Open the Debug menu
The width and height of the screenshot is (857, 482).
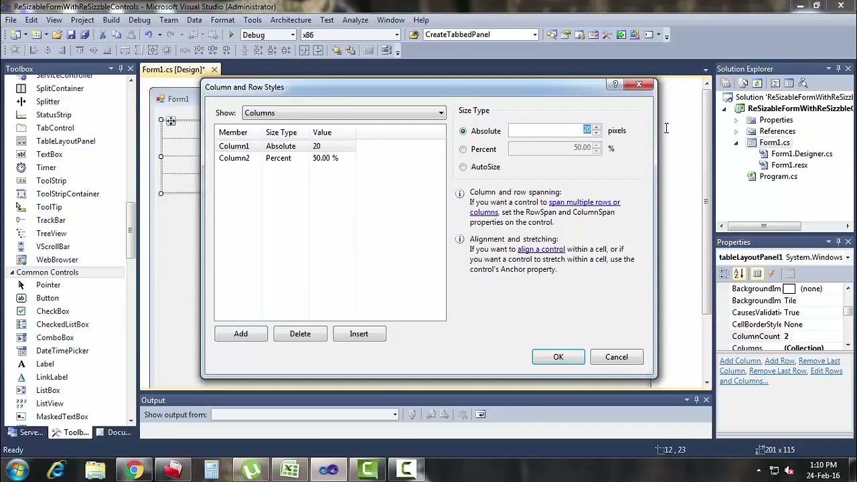(139, 20)
